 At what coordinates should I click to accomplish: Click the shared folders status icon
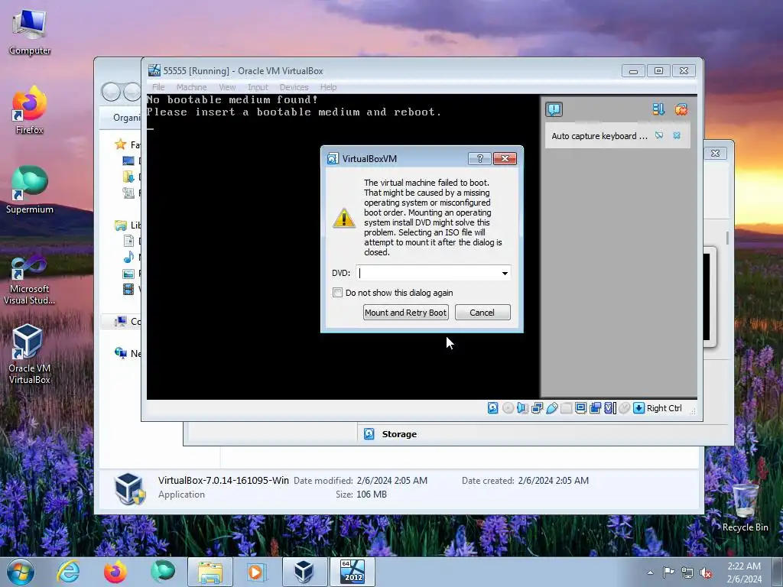coord(567,408)
